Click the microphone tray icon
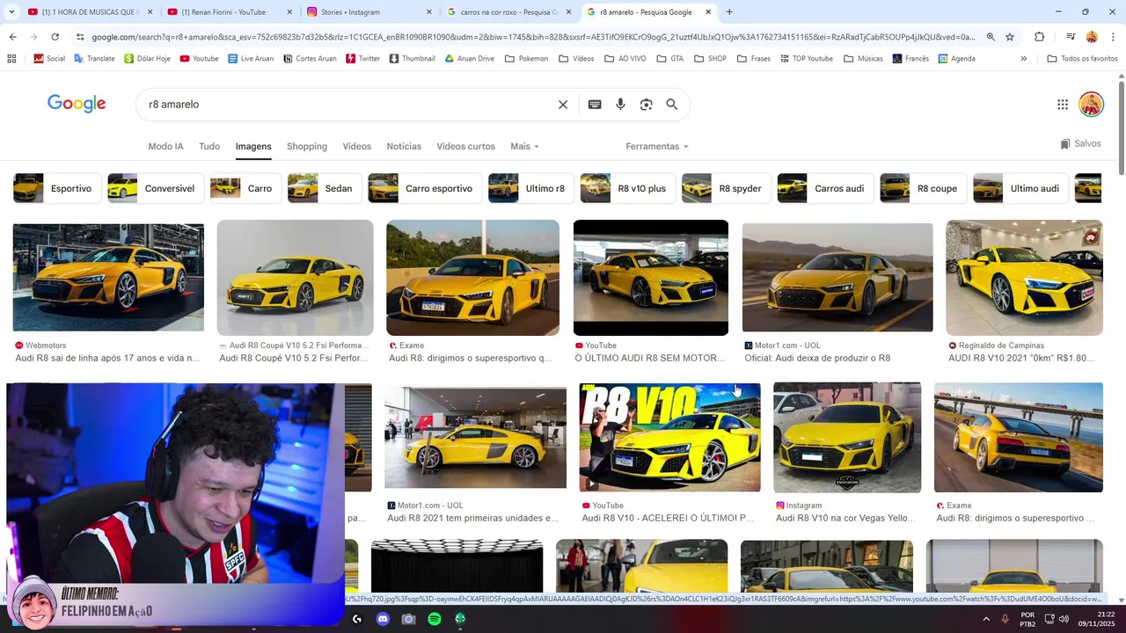 [x=1005, y=619]
